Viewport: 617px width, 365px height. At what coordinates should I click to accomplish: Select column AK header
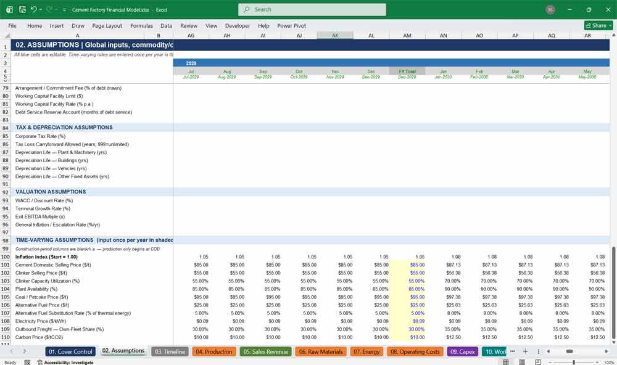(335, 35)
